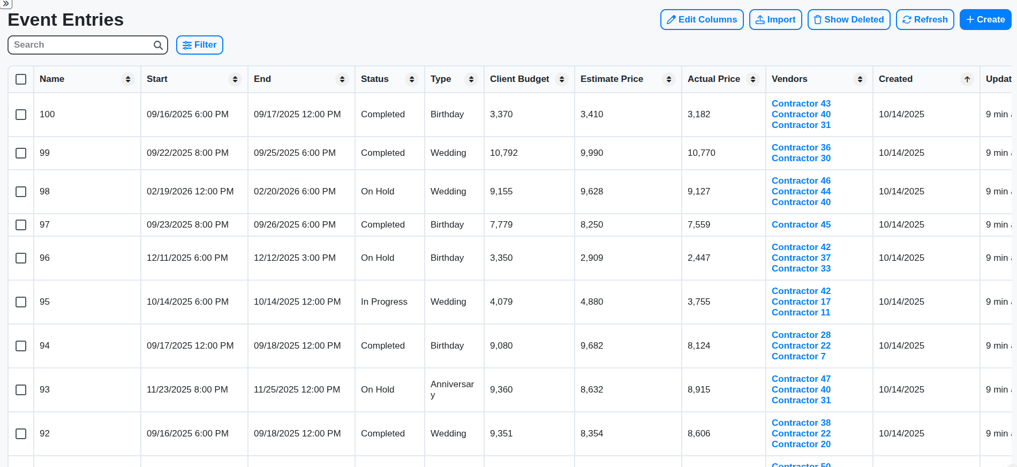
Task: Check the row 93 checkbox
Action: tap(21, 390)
